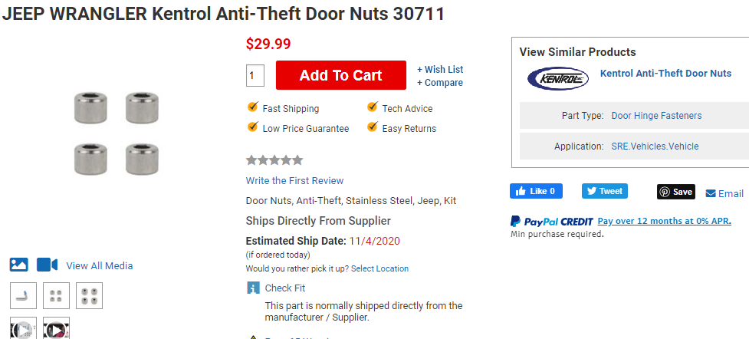
Task: Click the PayPal Credit logo
Action: click(551, 221)
